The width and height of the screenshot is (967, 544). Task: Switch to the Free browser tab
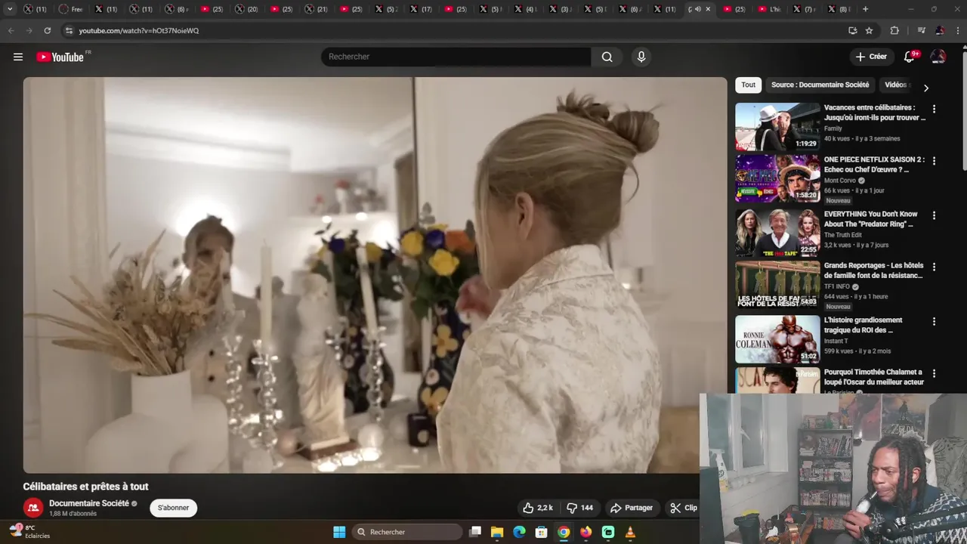70,9
